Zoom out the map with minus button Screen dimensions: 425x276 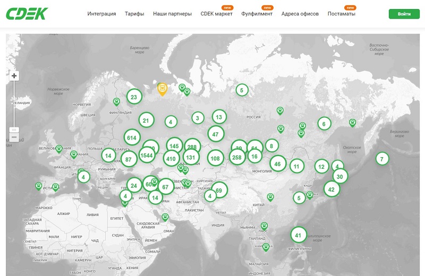pyautogui.click(x=14, y=137)
